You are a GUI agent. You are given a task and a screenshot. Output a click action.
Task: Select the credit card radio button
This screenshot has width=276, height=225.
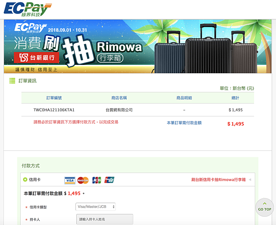[25, 179]
